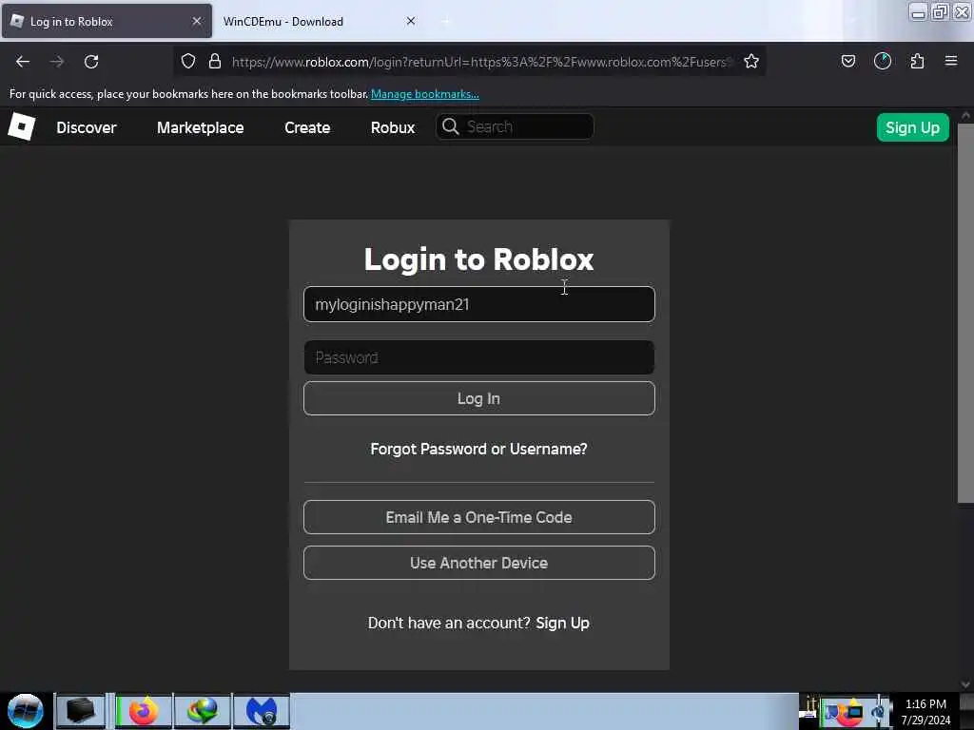Open the Discover menu item
974x730 pixels.
pos(87,128)
